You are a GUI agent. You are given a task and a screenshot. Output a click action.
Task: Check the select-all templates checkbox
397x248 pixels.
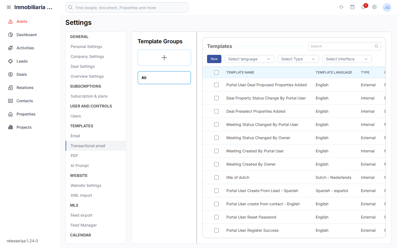pyautogui.click(x=216, y=72)
